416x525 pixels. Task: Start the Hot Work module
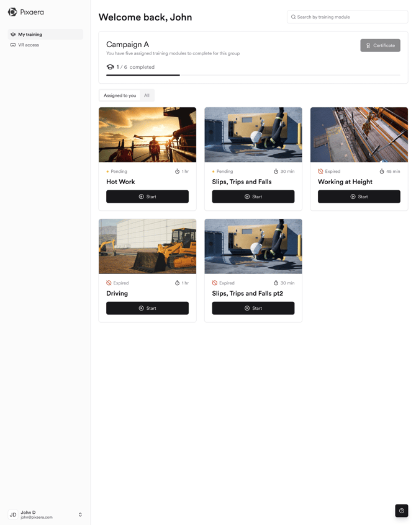(x=147, y=196)
